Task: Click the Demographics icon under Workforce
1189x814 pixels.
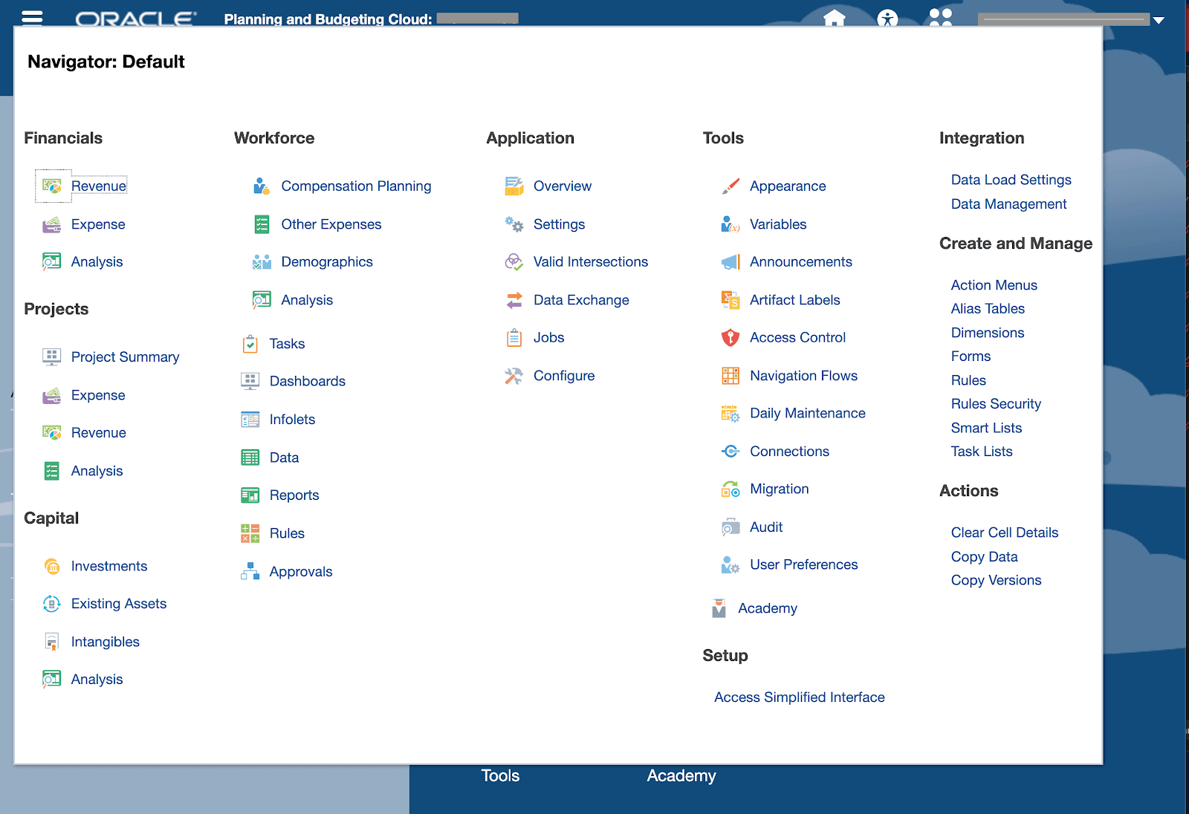Action: pos(261,261)
